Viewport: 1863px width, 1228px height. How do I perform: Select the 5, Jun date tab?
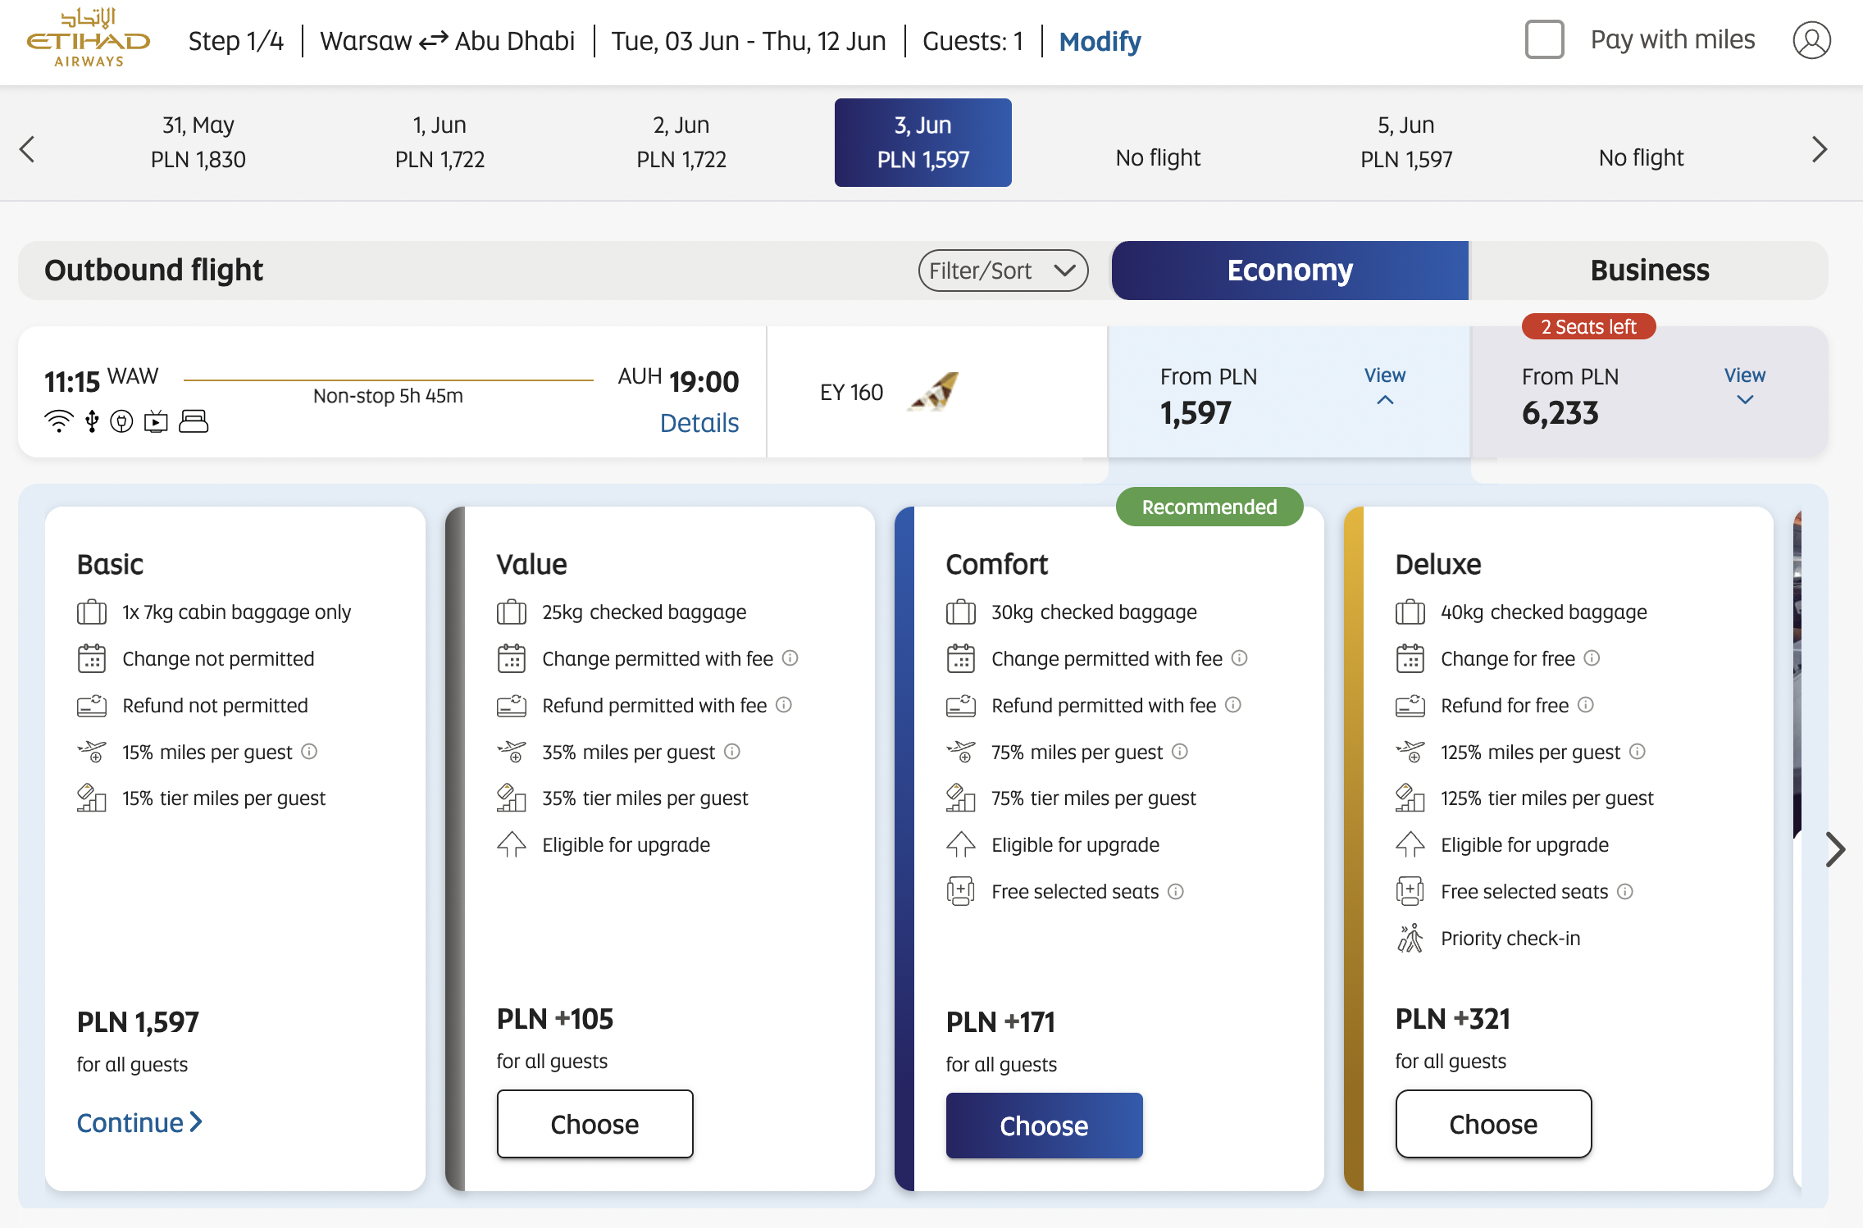(x=1405, y=142)
